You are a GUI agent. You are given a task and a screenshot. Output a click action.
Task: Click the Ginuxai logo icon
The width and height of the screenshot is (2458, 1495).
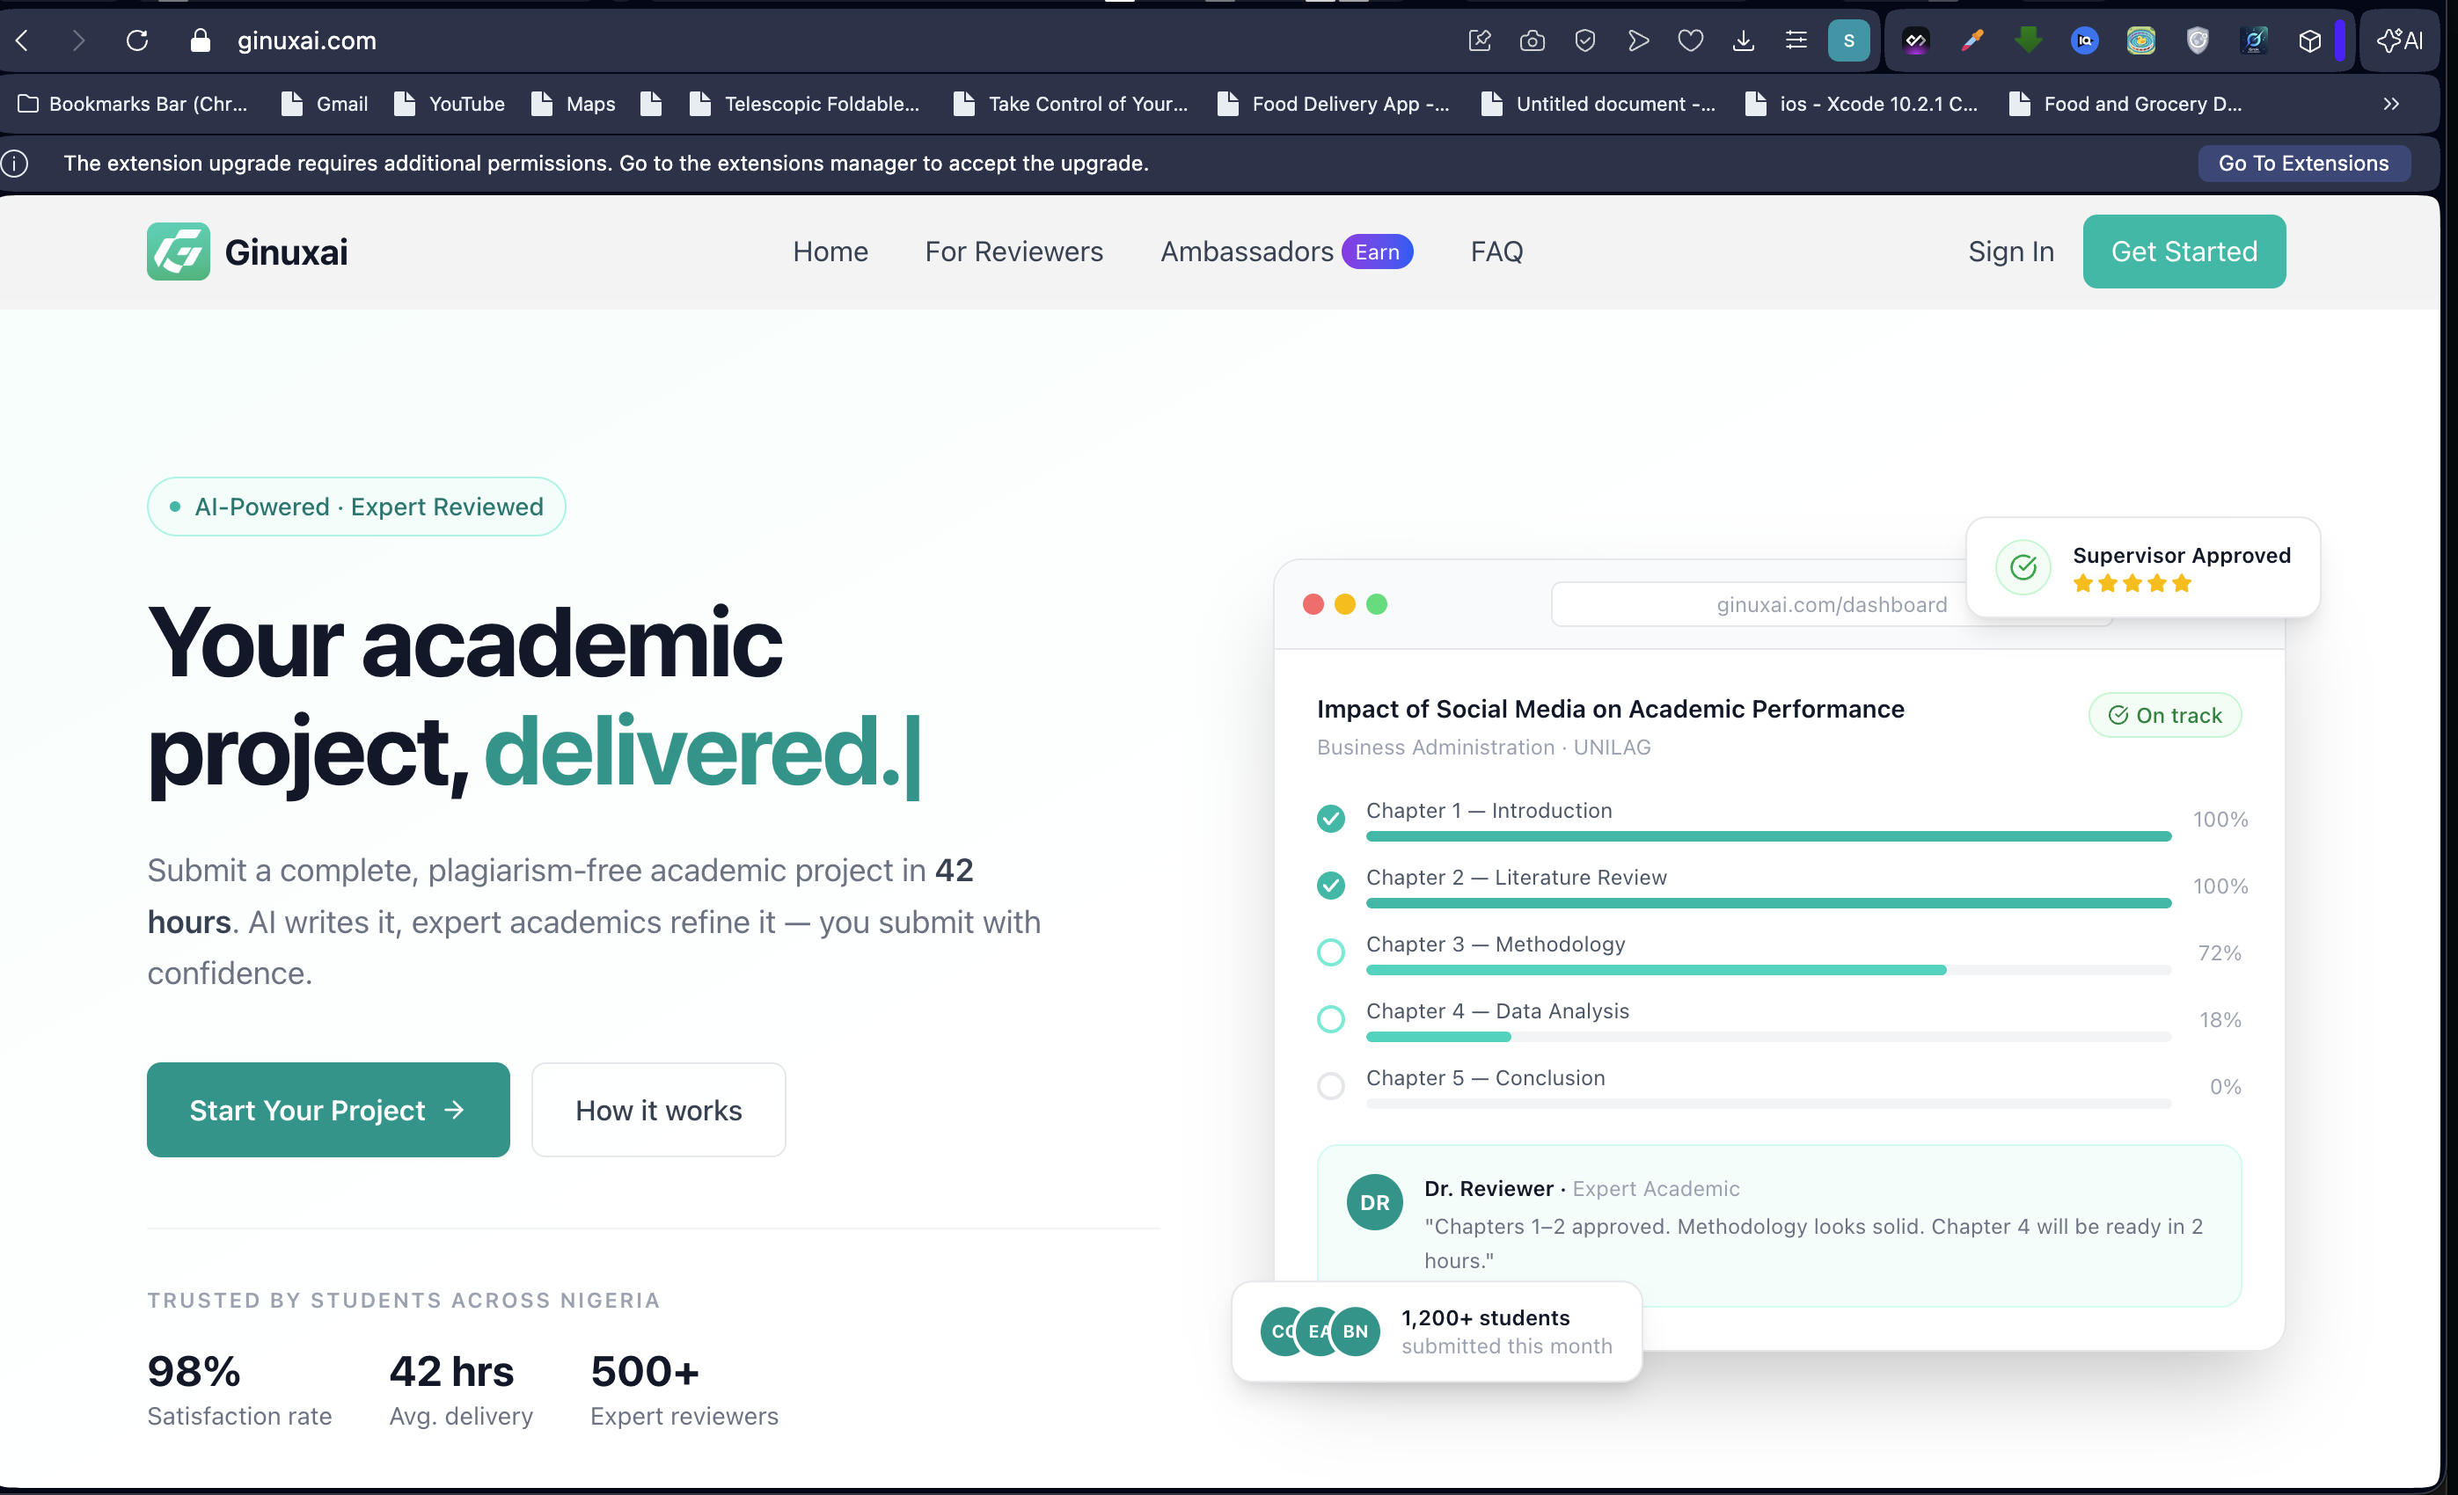[179, 252]
